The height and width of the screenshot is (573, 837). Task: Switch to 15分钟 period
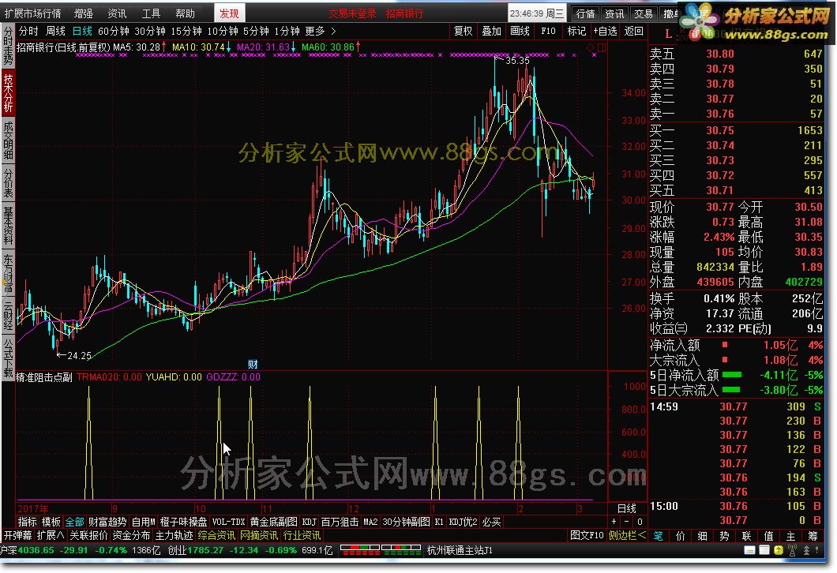click(x=186, y=32)
